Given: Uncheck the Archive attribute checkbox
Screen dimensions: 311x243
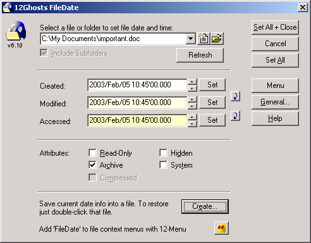Looking at the screenshot, I should point(92,165).
